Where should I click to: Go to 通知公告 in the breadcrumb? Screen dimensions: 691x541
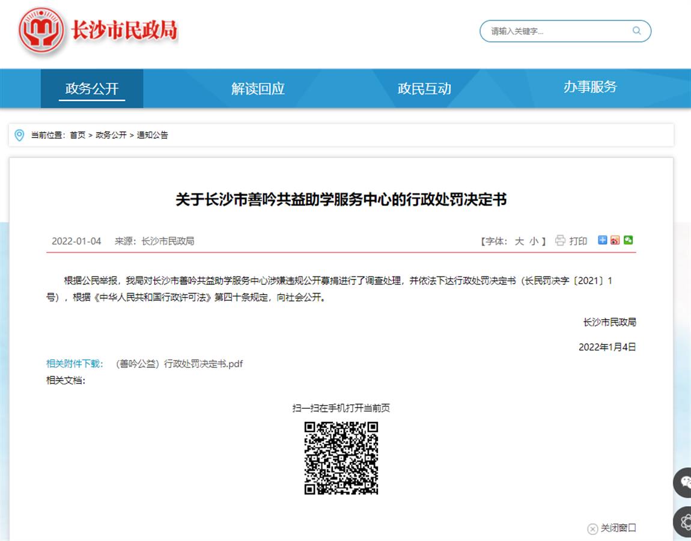pos(153,135)
